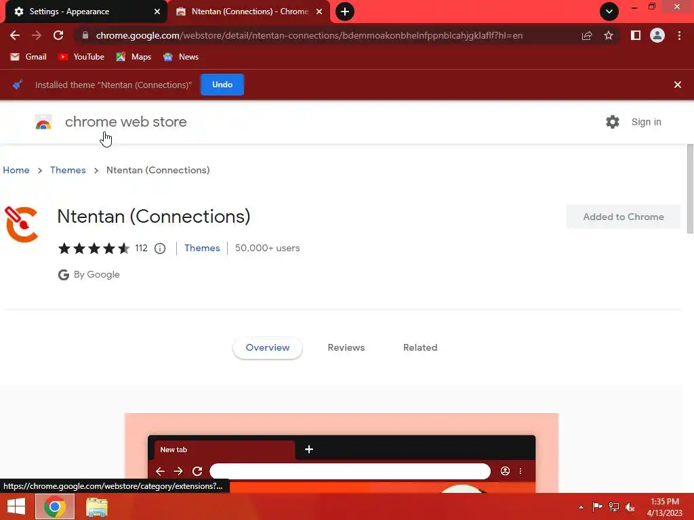Image resolution: width=694 pixels, height=520 pixels.
Task: Click the Chrome Web Store rainbow logo
Action: pyautogui.click(x=43, y=122)
